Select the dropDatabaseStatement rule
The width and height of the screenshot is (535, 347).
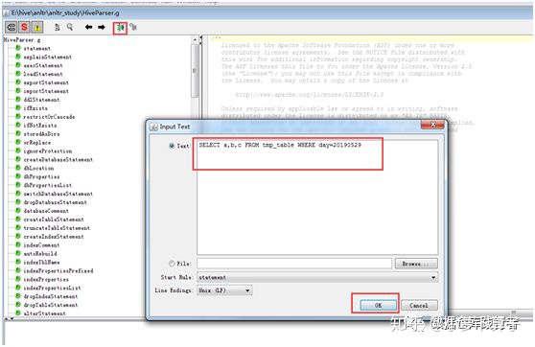(x=56, y=202)
